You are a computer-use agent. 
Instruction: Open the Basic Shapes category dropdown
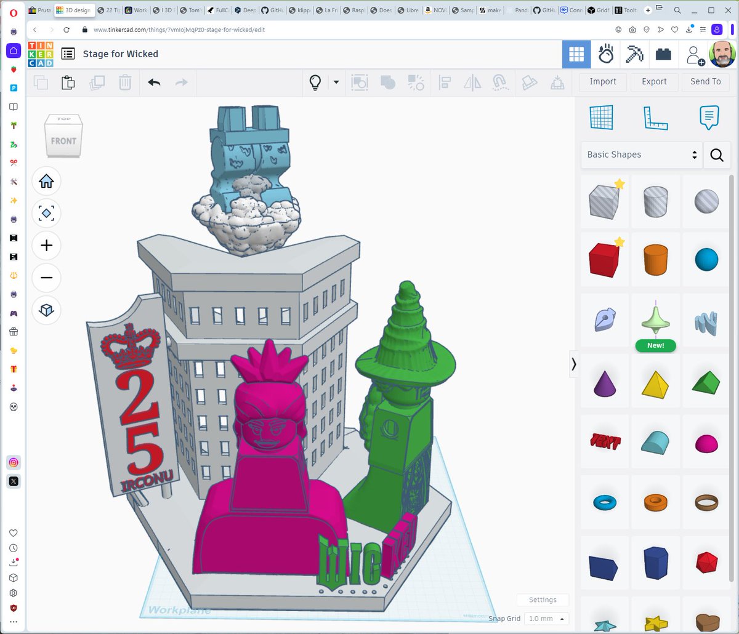point(640,154)
